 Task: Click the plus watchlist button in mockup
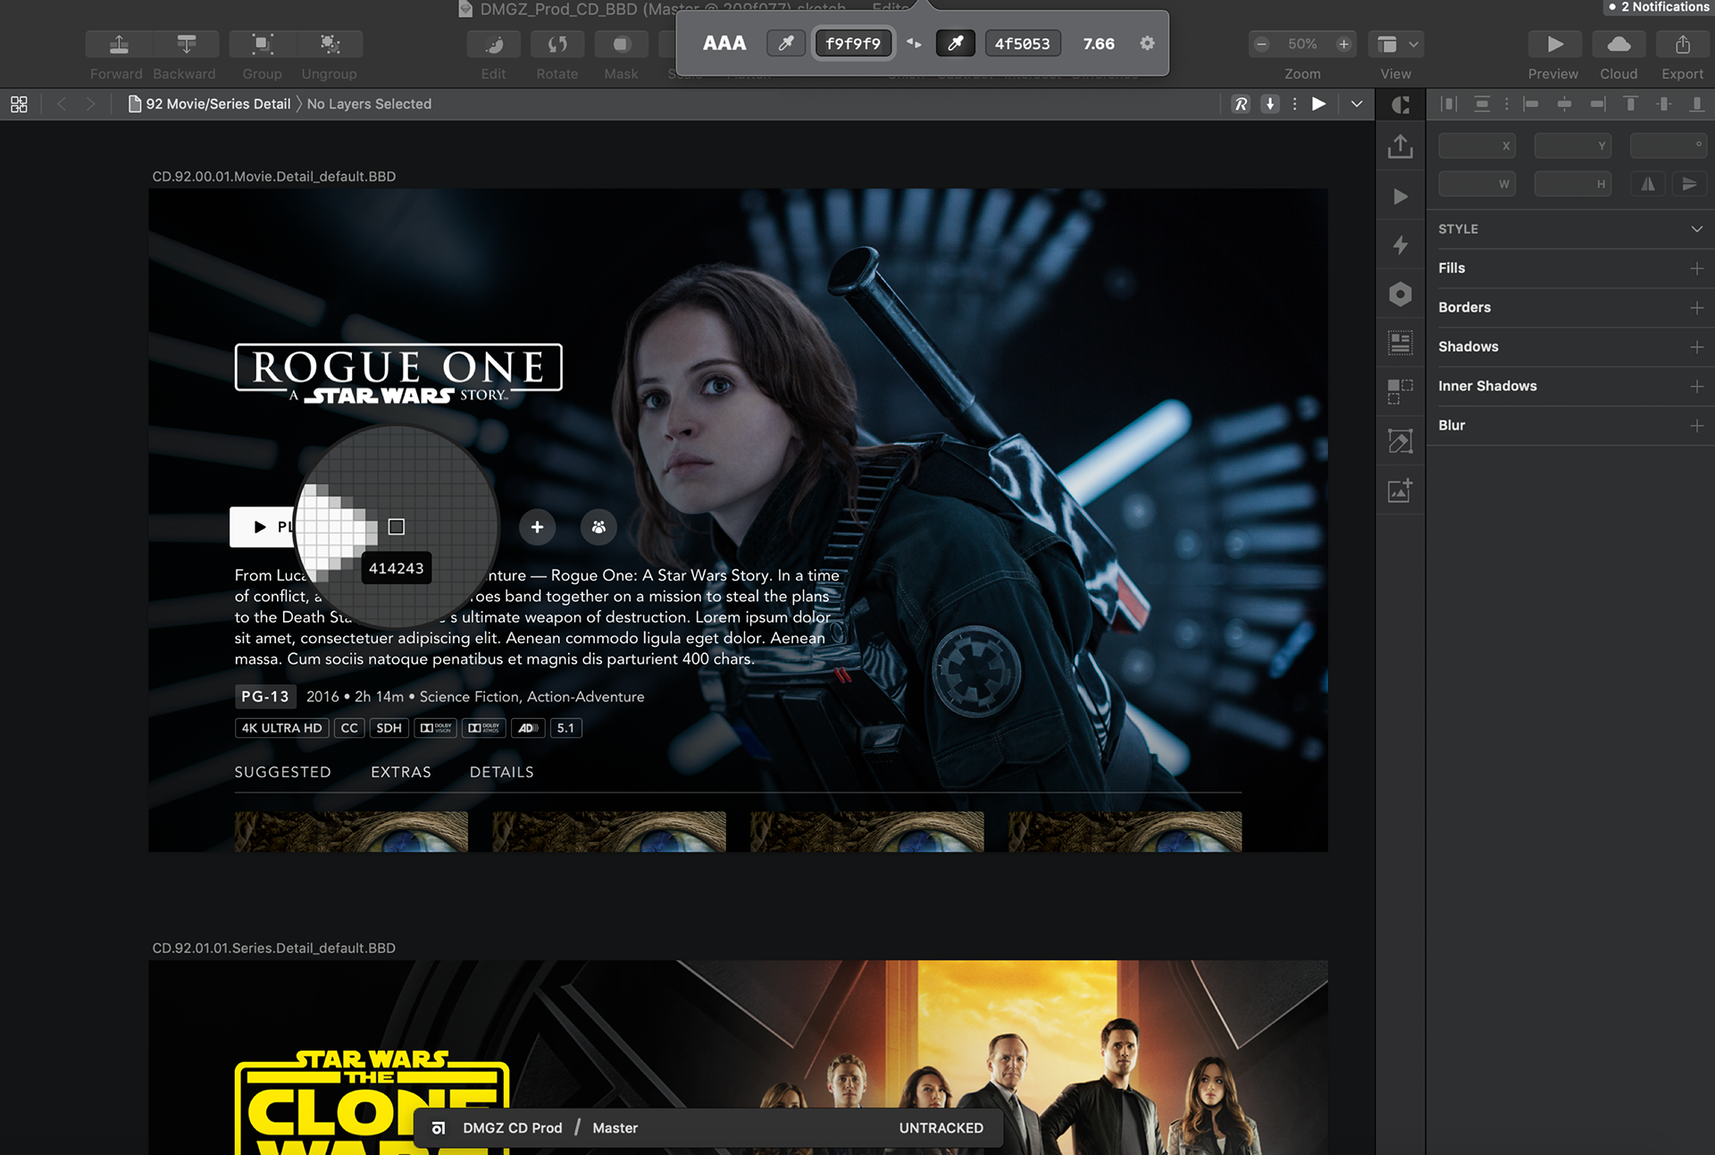click(x=537, y=527)
